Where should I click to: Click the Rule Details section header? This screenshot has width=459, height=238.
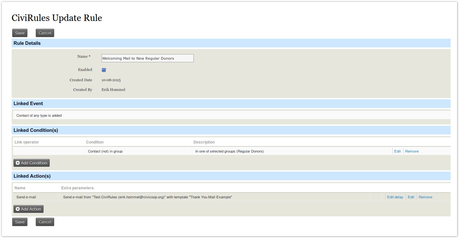click(x=231, y=43)
